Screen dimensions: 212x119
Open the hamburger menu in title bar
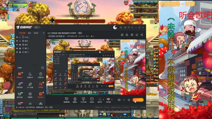coord(132,28)
